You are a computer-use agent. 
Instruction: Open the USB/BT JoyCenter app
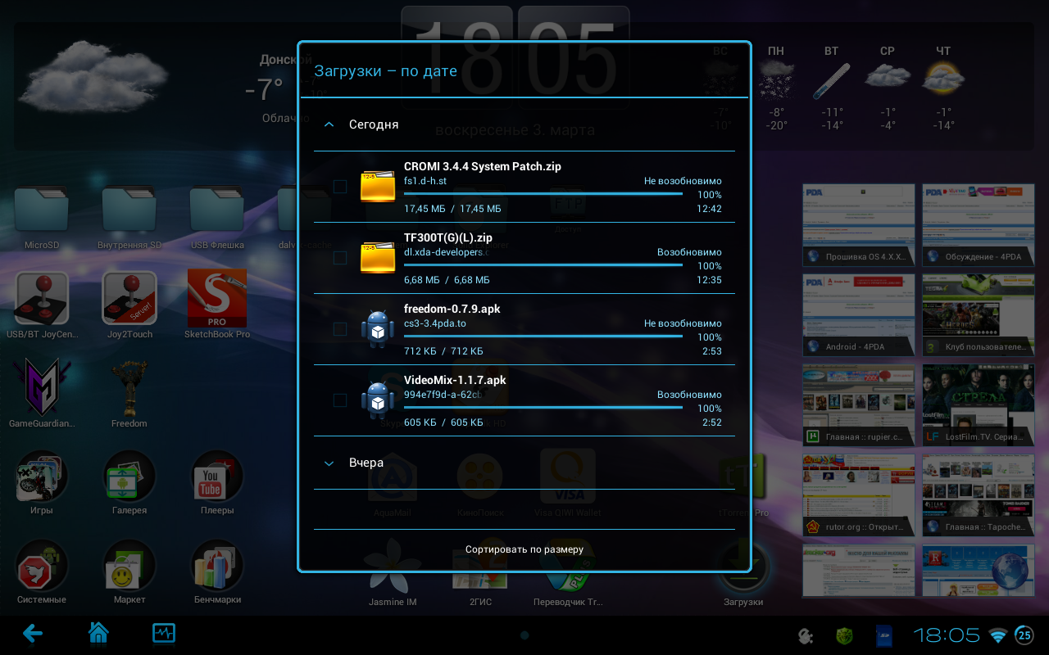pos(41,299)
